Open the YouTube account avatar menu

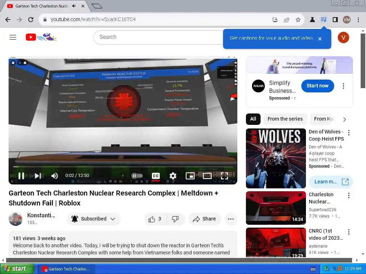click(x=343, y=37)
